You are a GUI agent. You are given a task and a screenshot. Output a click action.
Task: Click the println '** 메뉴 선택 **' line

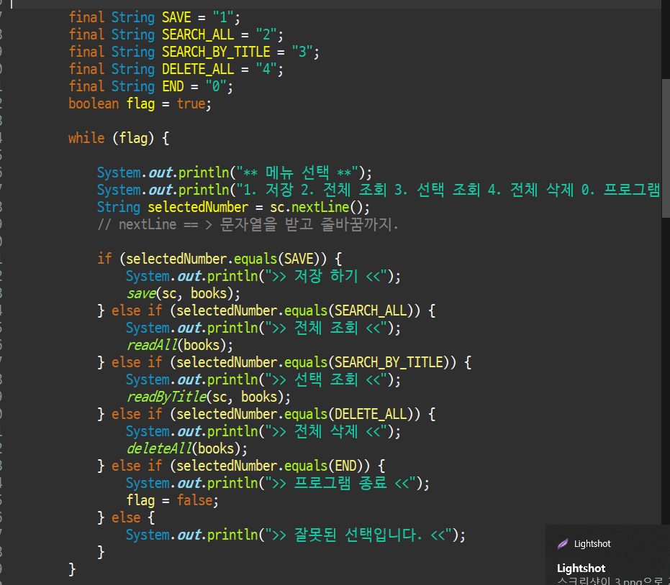click(x=235, y=172)
